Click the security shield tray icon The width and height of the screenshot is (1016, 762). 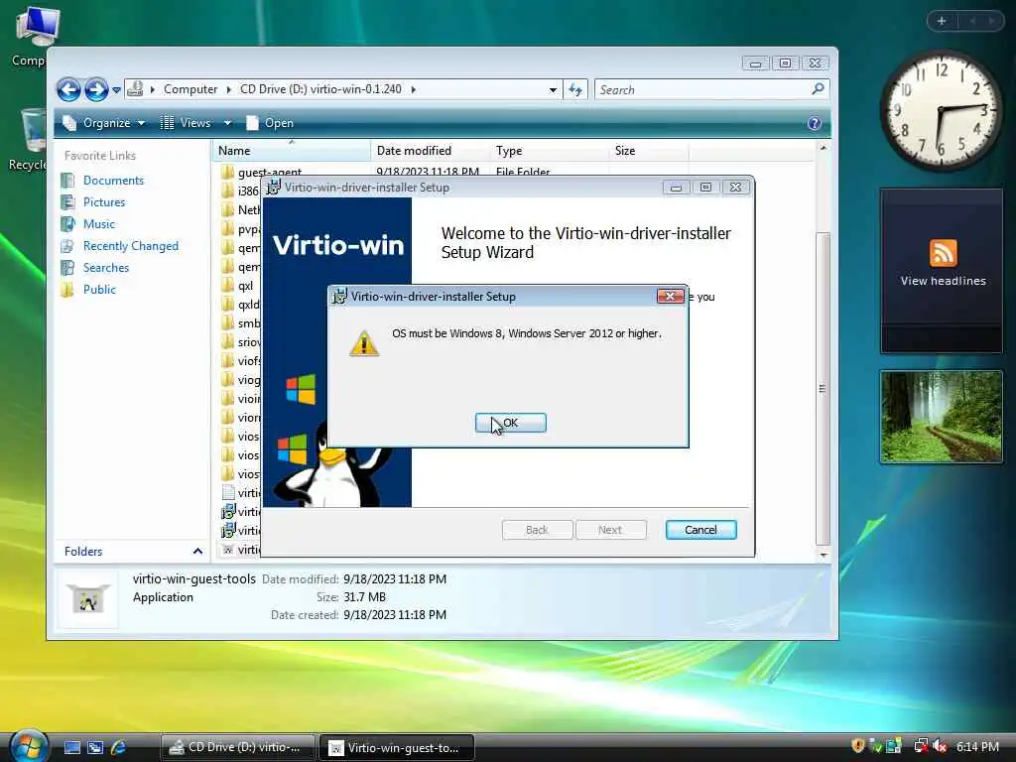[x=858, y=746]
